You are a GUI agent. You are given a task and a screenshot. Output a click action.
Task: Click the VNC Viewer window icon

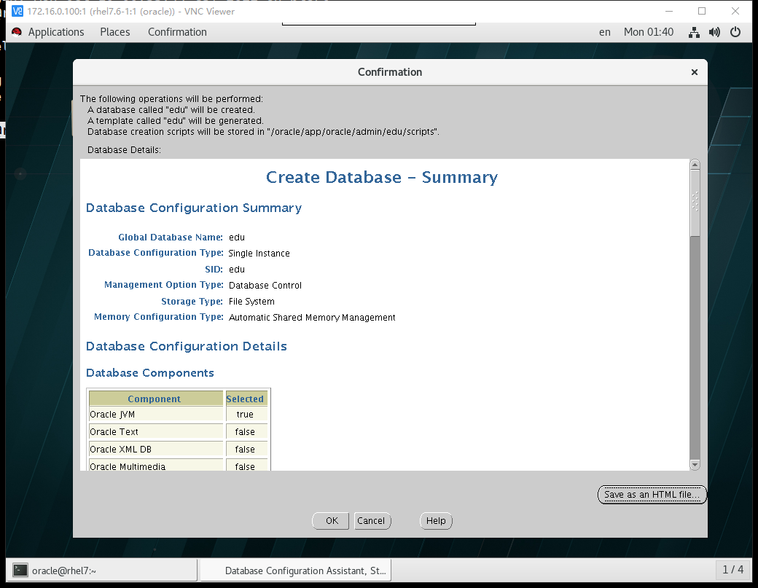[x=17, y=11]
